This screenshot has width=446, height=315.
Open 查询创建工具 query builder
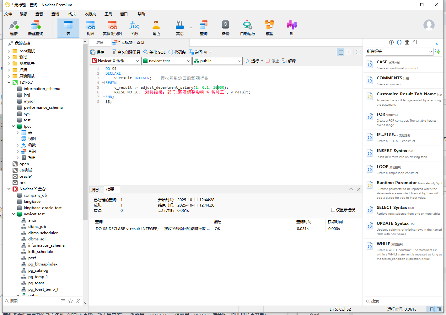pyautogui.click(x=126, y=52)
